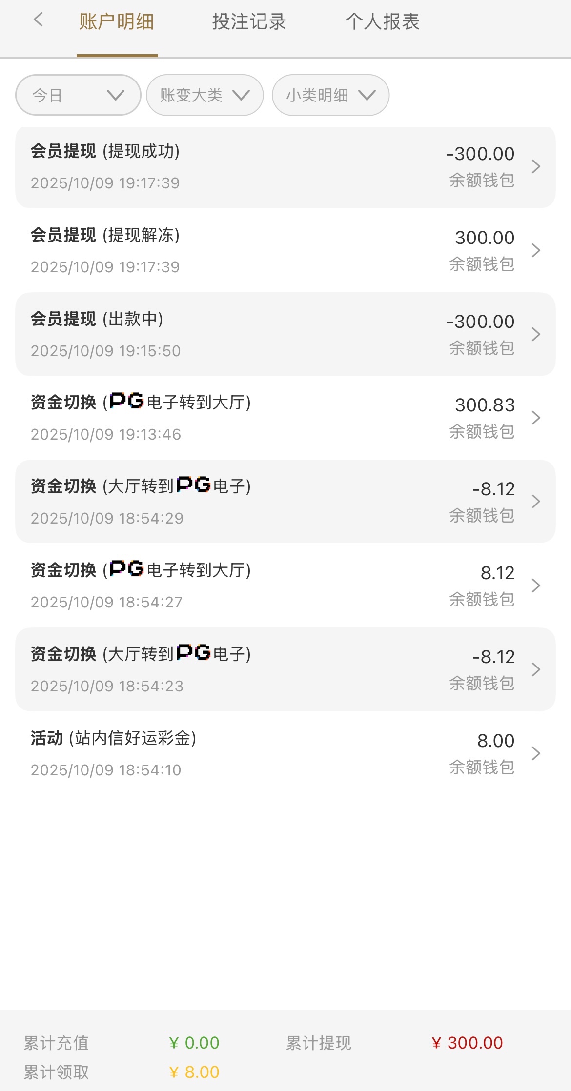Open arrow for 300.83 transfer record
The height and width of the screenshot is (1091, 571).
[536, 418]
